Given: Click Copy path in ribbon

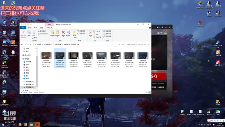Looking at the screenshot, I should [x=42, y=31].
